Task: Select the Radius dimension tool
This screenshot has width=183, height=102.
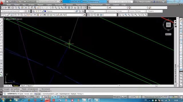Action: pyautogui.click(x=15, y=15)
